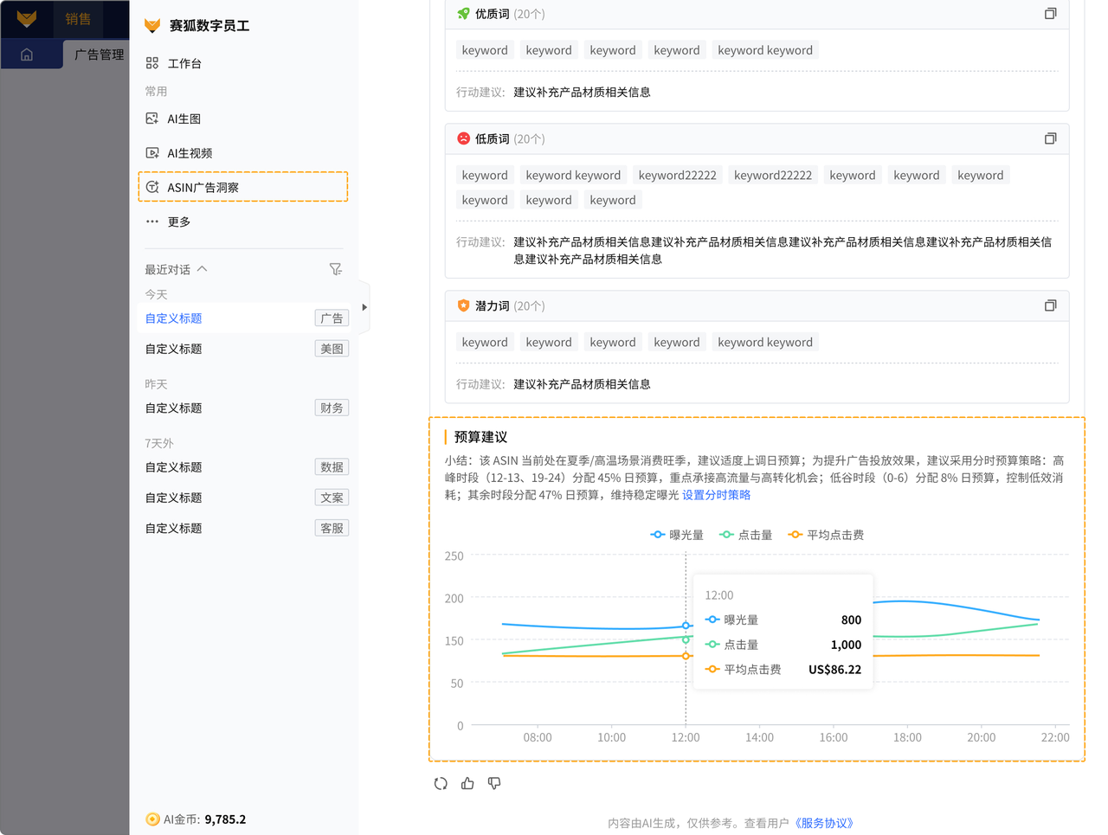Click fox logo in background window
This screenshot has width=1108, height=835.
tap(27, 18)
